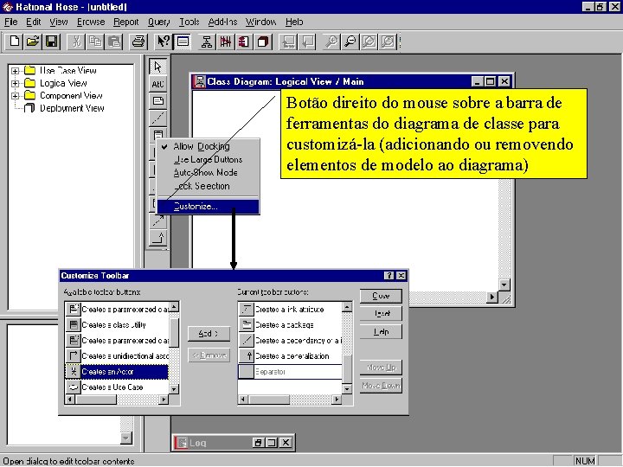Click the Move Up button

coord(381,368)
